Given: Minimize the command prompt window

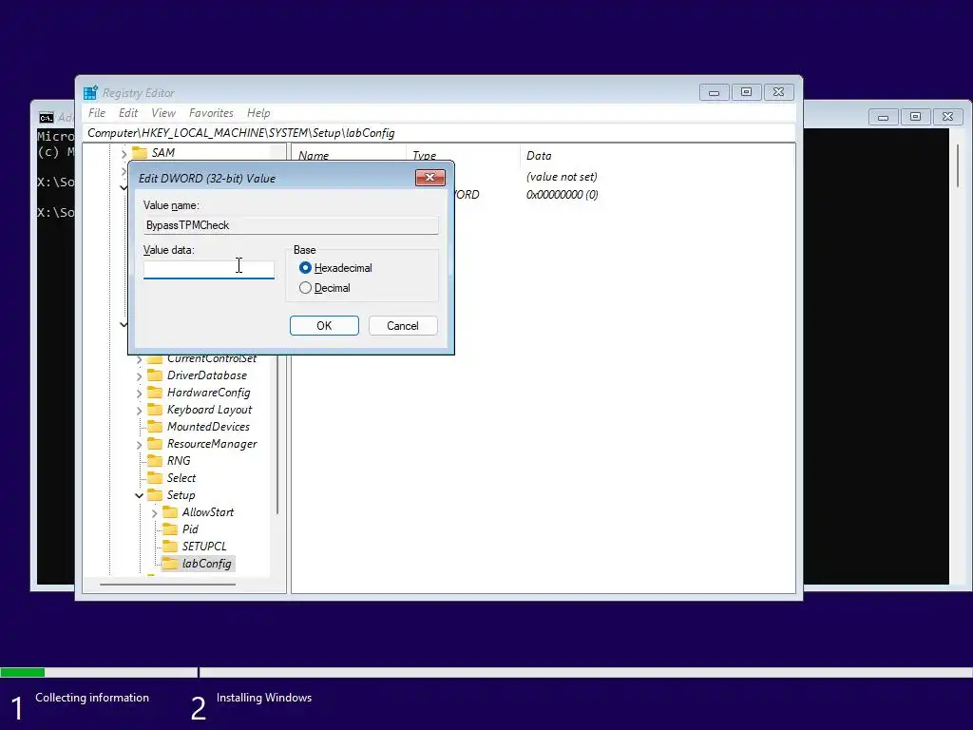Looking at the screenshot, I should coord(883,117).
